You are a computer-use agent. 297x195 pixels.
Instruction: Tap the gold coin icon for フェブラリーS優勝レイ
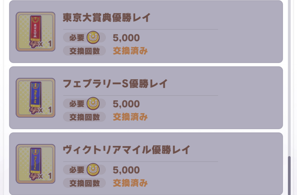(x=93, y=104)
